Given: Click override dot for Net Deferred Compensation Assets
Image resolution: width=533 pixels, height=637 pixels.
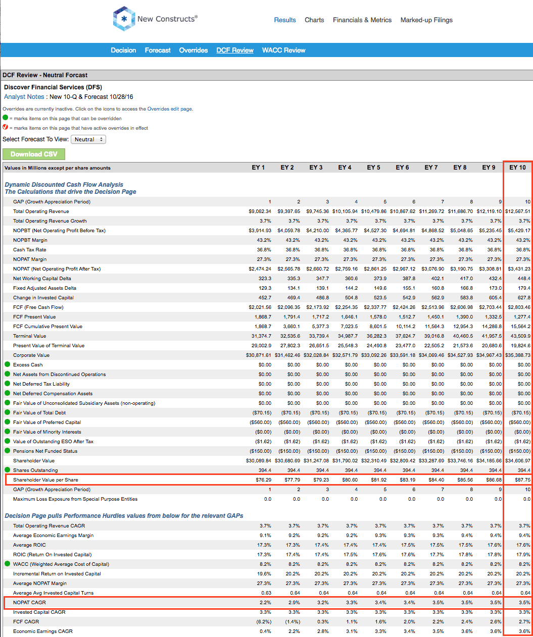Looking at the screenshot, I should click(7, 393).
